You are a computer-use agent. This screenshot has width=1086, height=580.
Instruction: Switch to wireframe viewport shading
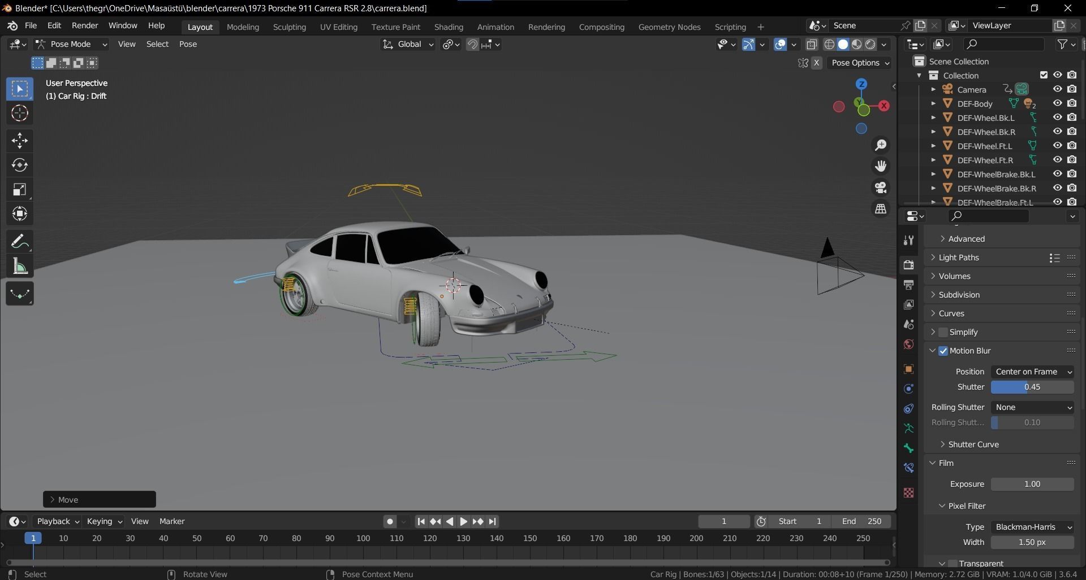[x=829, y=45]
